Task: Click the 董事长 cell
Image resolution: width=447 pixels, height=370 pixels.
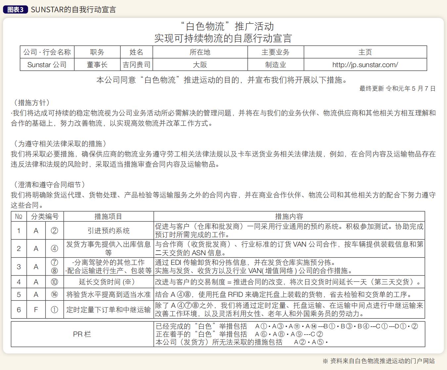Action: point(97,65)
